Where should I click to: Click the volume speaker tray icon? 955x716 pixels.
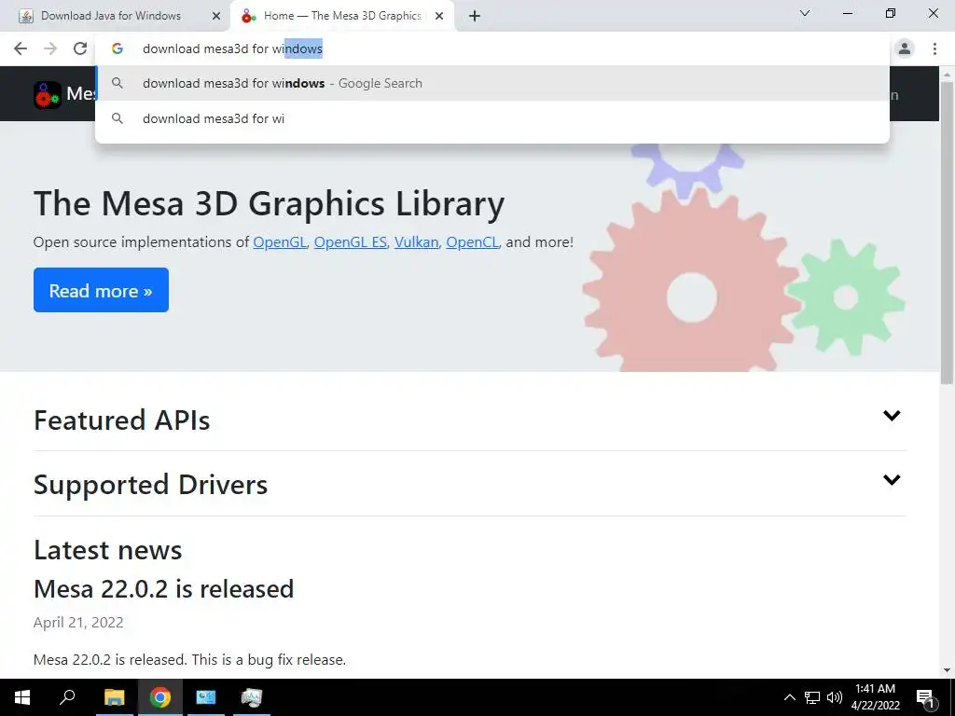[x=835, y=697]
